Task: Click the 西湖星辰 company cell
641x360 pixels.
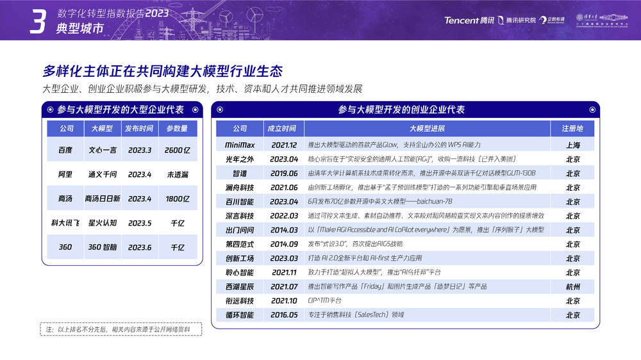Action: coord(240,286)
